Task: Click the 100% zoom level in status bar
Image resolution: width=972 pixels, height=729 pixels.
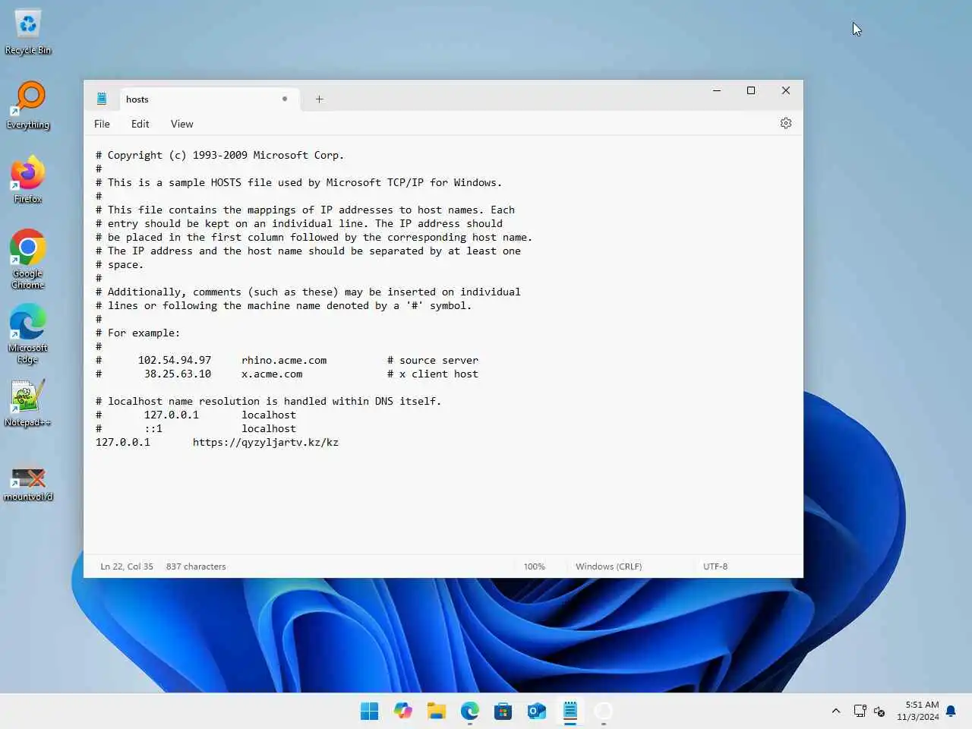Action: click(535, 566)
